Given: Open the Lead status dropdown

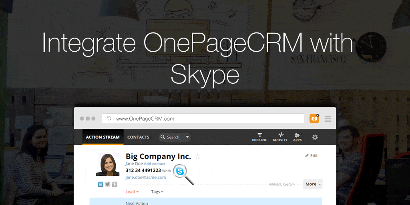Looking at the screenshot, I should [x=132, y=192].
